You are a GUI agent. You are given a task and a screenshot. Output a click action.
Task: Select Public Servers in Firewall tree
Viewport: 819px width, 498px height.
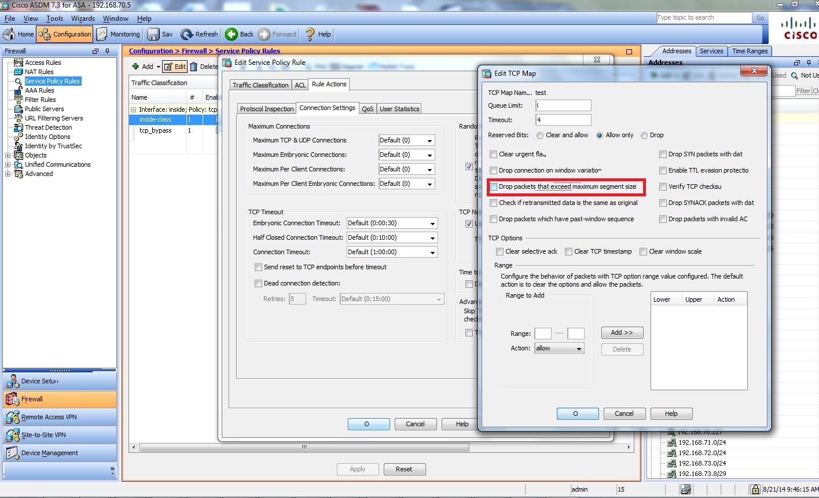coord(45,109)
